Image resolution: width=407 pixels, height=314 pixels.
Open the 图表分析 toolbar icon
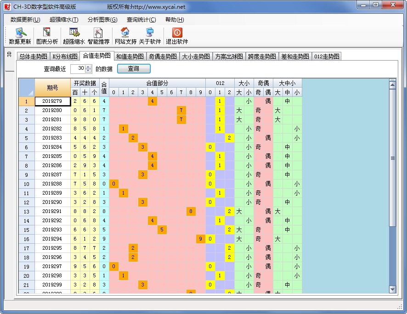point(47,36)
